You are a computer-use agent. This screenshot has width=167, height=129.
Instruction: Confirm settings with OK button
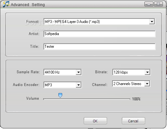click(95, 121)
